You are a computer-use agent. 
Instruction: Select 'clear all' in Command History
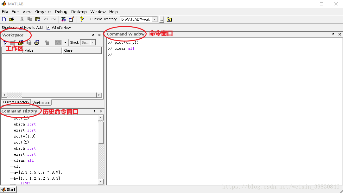[x=24, y=160]
